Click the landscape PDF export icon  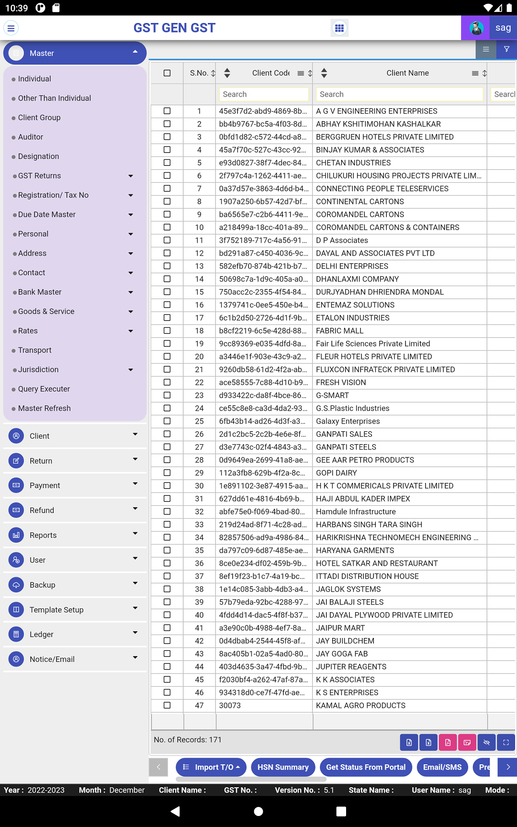pos(467,742)
